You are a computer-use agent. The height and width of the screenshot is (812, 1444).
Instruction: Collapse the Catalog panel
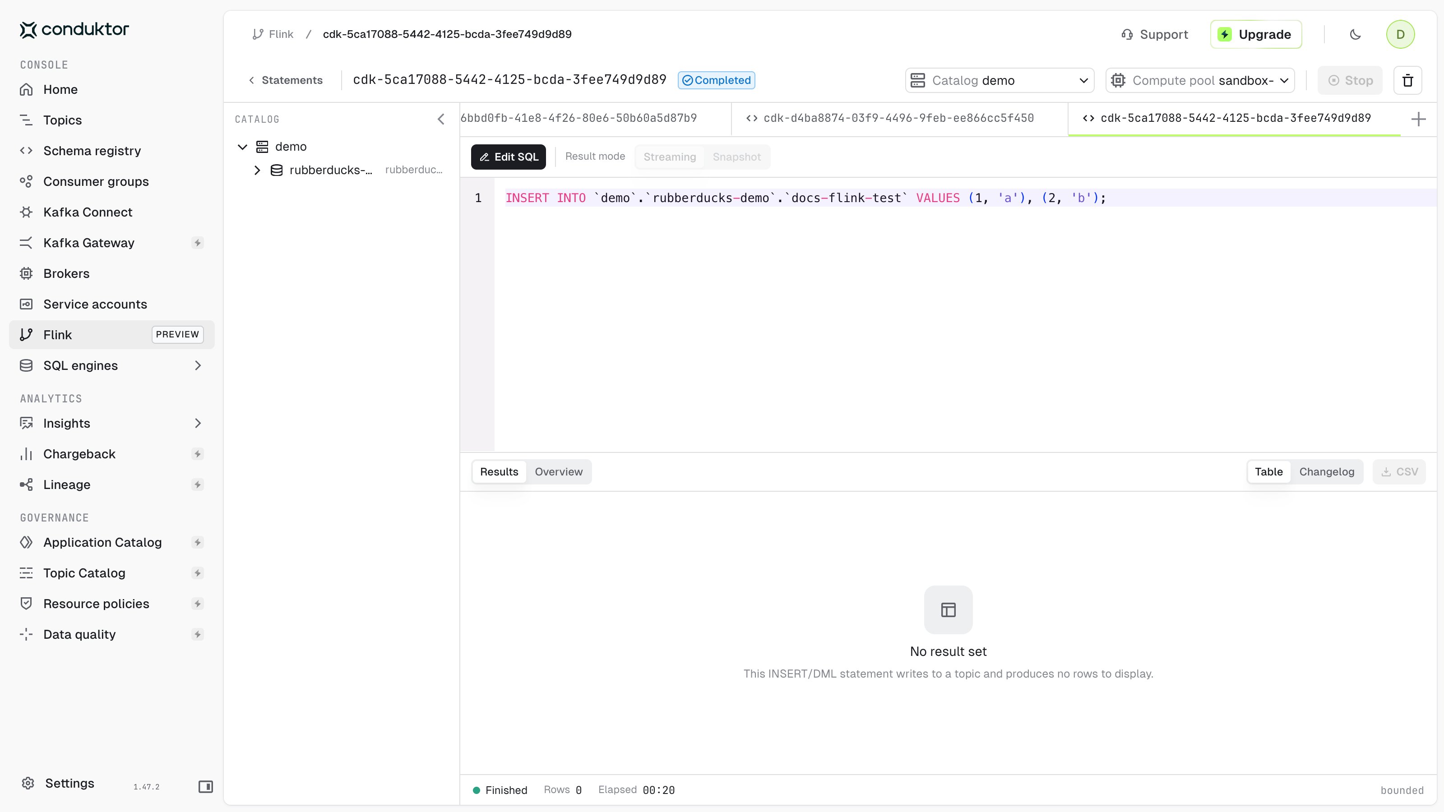click(x=440, y=119)
